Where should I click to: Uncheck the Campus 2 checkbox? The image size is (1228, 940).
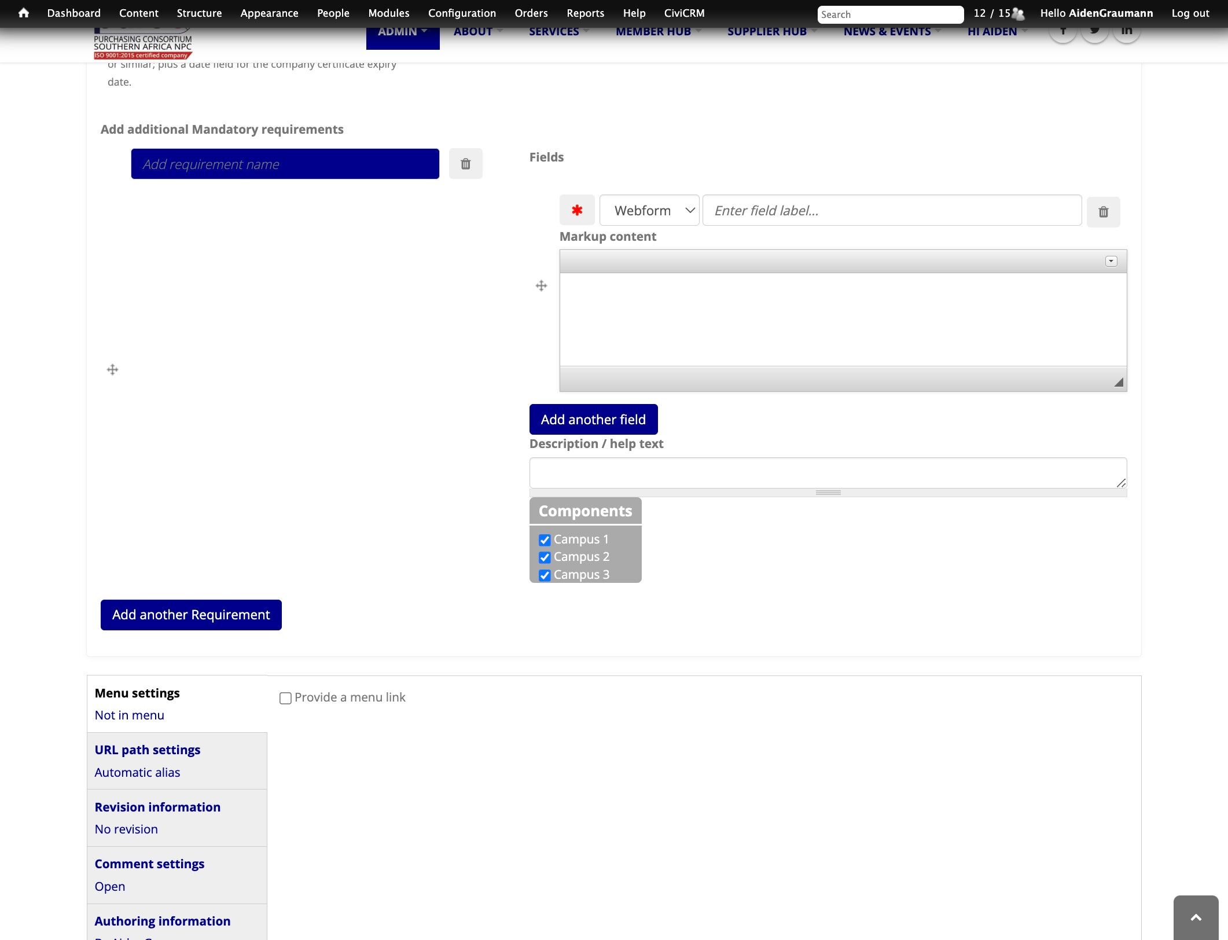(x=545, y=557)
